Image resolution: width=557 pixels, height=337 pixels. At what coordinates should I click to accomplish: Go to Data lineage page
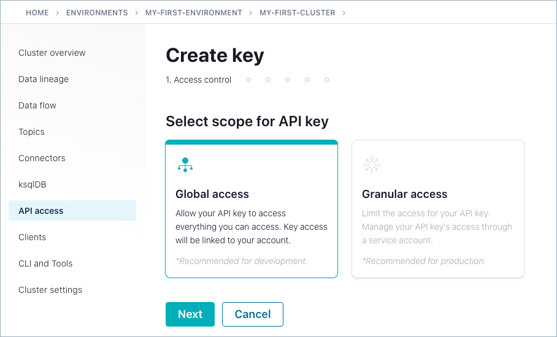44,79
